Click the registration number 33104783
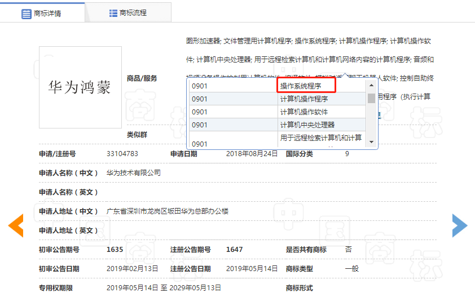The image size is (475, 297). 122,153
